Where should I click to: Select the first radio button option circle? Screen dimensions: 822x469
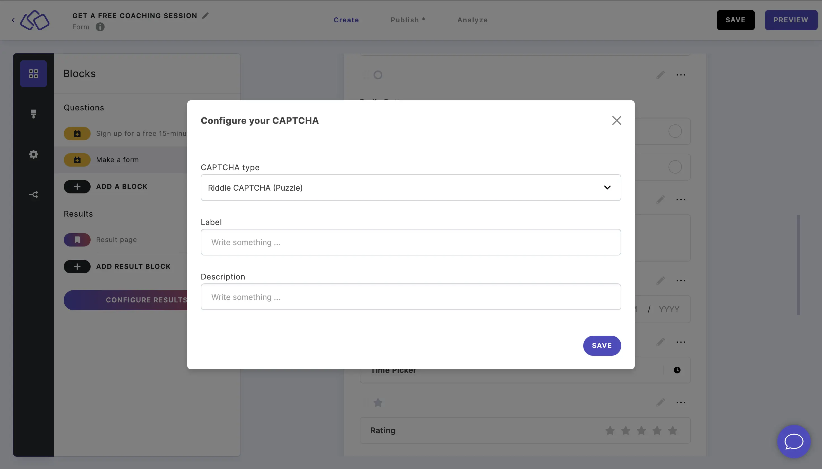click(x=675, y=131)
